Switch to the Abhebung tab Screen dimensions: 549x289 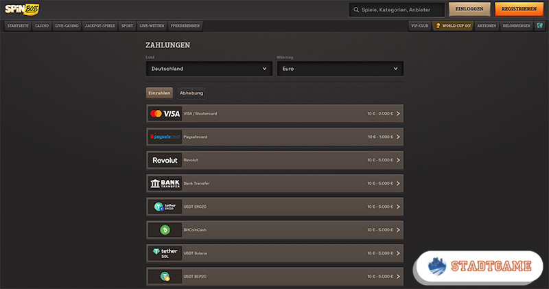click(191, 93)
